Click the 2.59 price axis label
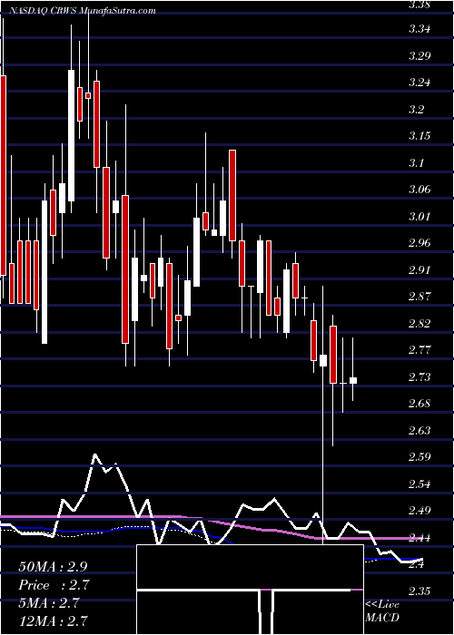 419,457
